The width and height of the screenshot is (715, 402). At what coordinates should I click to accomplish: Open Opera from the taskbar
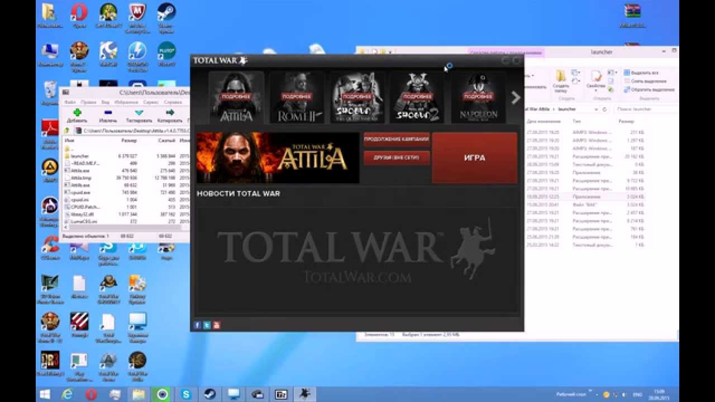[91, 394]
